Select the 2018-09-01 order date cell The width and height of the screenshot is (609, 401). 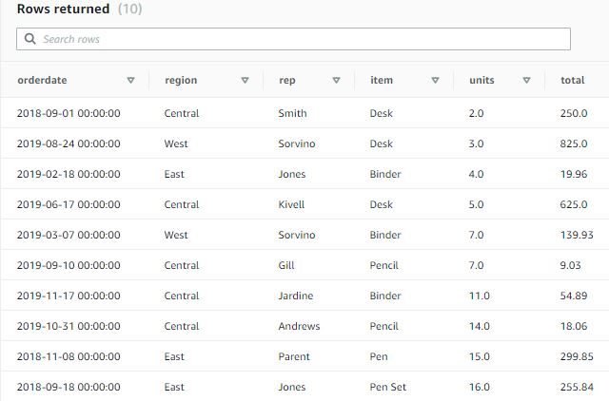tap(69, 114)
